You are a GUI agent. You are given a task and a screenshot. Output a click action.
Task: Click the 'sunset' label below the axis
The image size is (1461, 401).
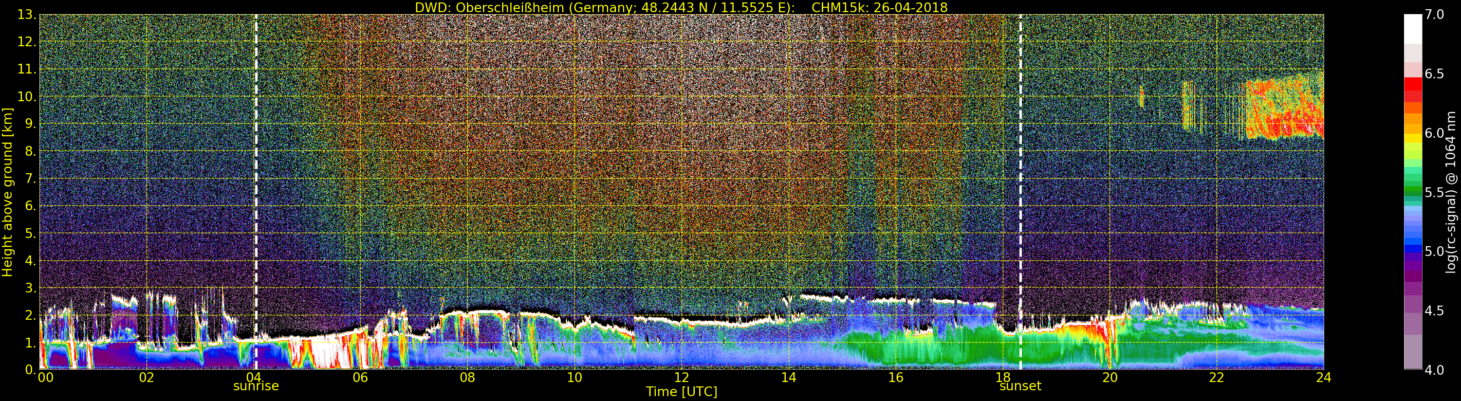[x=1020, y=386]
